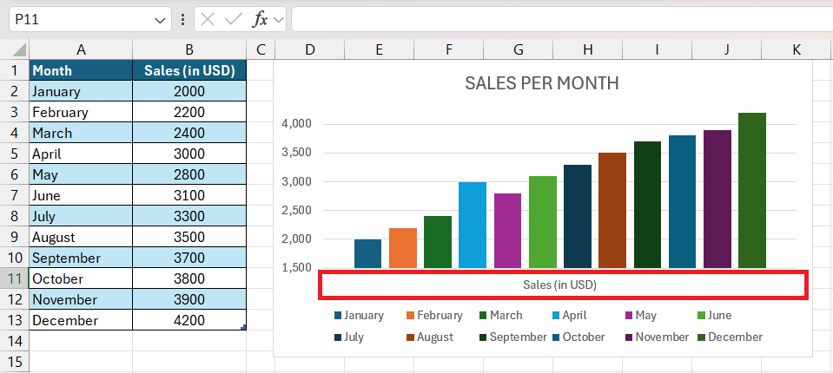Click the Sales (in USD) header cell
The width and height of the screenshot is (833, 373).
tap(189, 70)
